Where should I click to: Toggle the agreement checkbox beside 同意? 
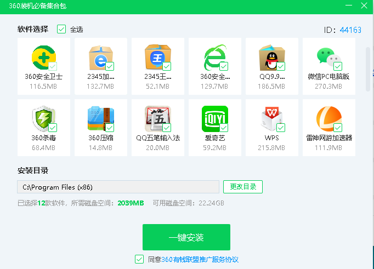[139, 259]
